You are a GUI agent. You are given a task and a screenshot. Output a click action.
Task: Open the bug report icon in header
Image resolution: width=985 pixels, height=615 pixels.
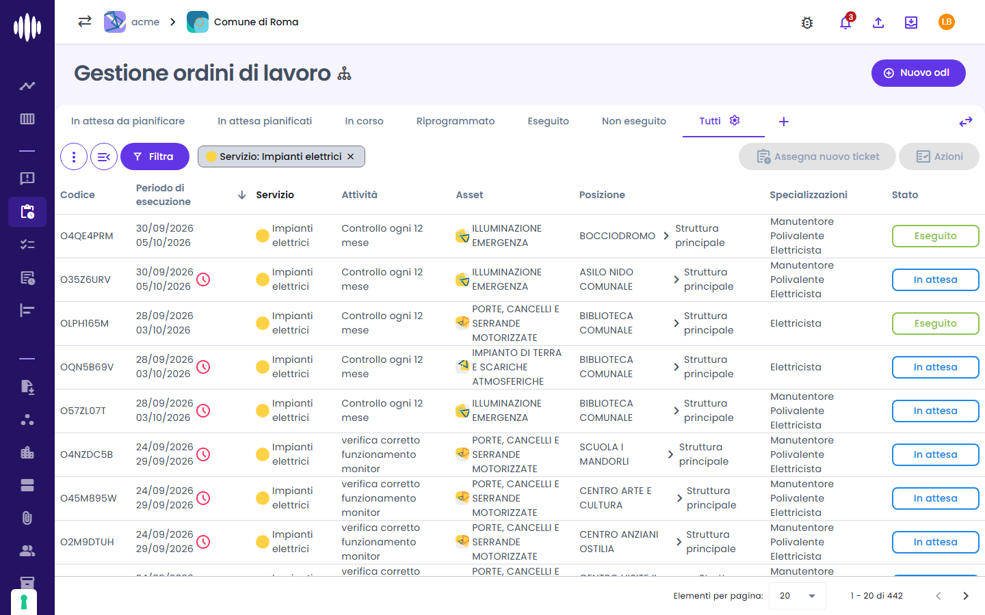807,23
